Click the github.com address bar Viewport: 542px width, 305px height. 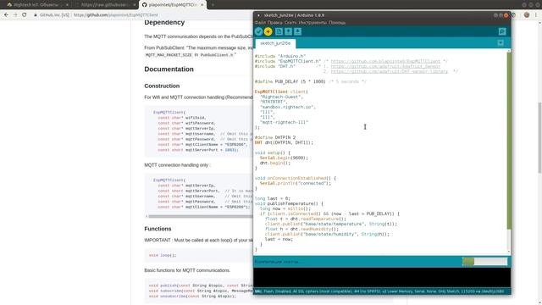pyautogui.click(x=116, y=15)
